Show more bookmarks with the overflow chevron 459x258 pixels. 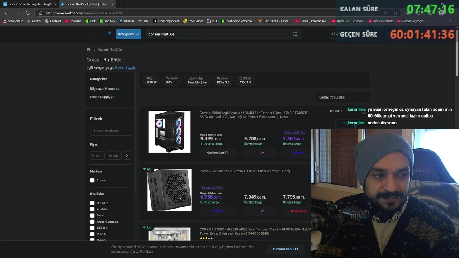(451, 21)
